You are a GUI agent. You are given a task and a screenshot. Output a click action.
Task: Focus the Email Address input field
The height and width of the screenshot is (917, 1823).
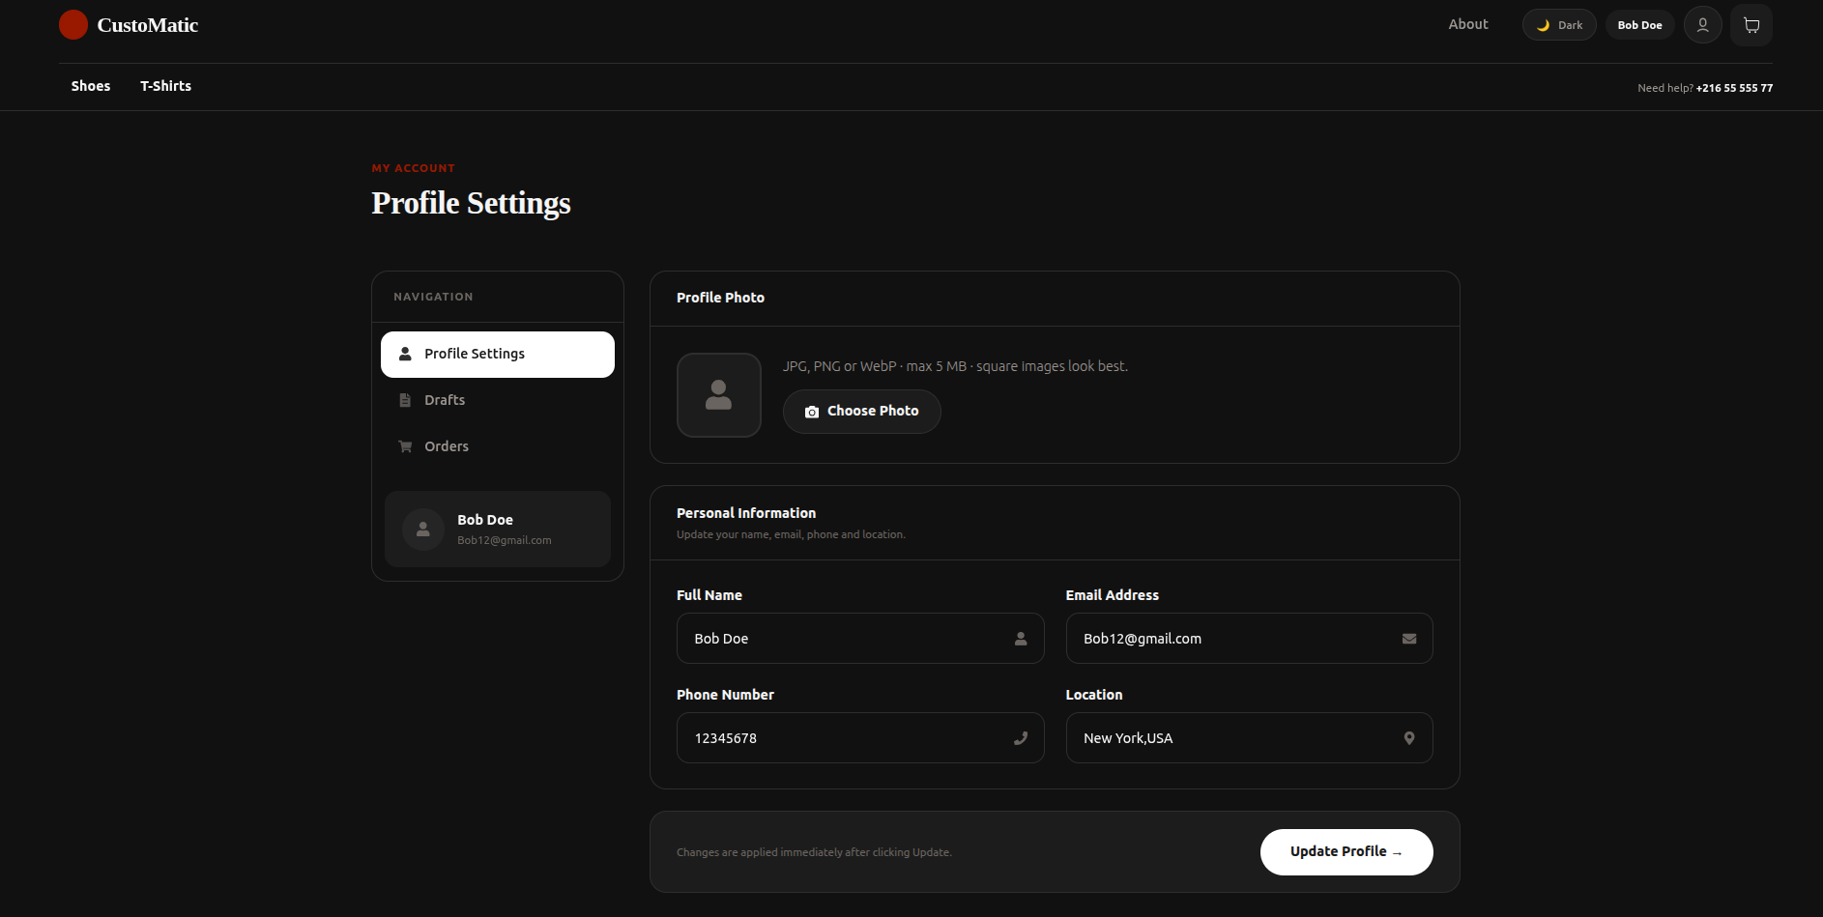1249,639
